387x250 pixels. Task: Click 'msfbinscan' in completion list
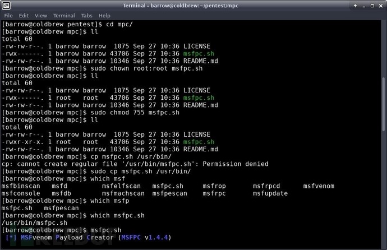[x=21, y=186]
